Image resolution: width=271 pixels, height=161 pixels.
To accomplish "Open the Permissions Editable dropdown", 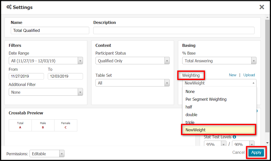I will [x=47, y=154].
